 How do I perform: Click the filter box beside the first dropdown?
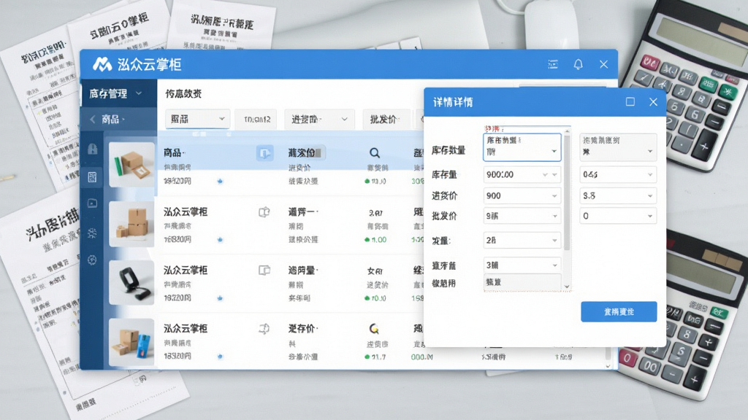257,119
